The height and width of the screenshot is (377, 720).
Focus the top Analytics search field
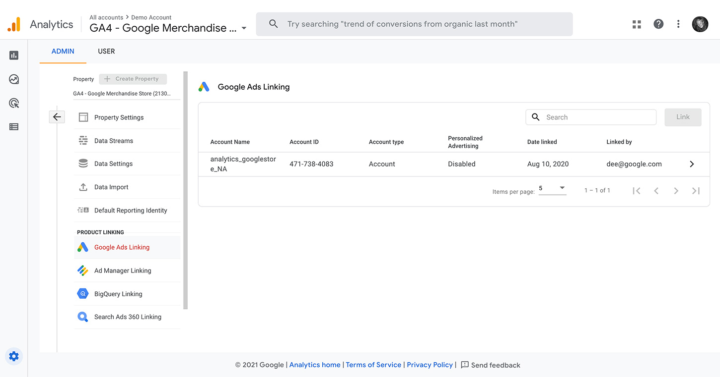(x=414, y=24)
